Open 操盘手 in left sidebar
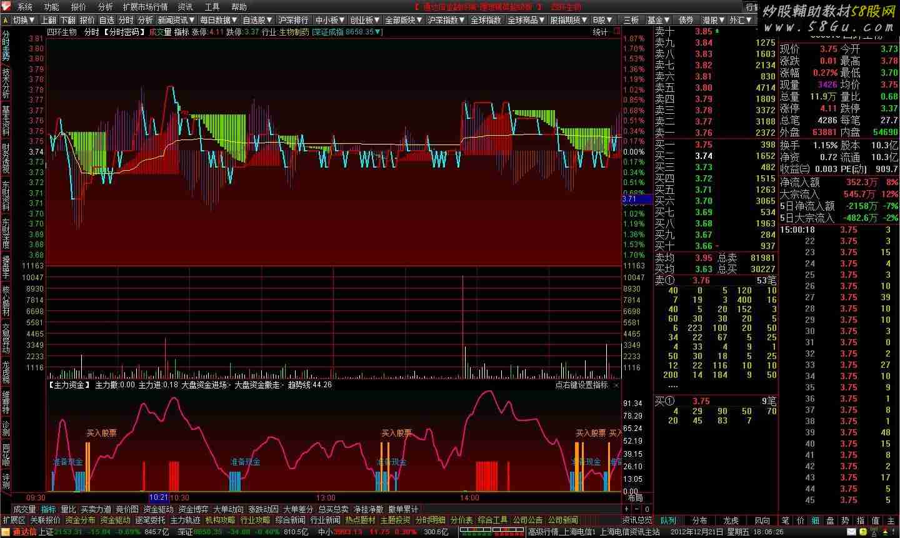This screenshot has width=900, height=538. [x=6, y=268]
